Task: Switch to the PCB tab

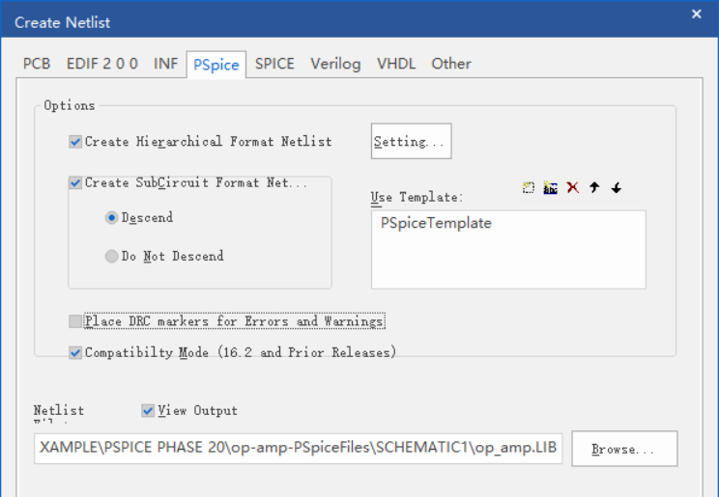Action: pos(36,64)
